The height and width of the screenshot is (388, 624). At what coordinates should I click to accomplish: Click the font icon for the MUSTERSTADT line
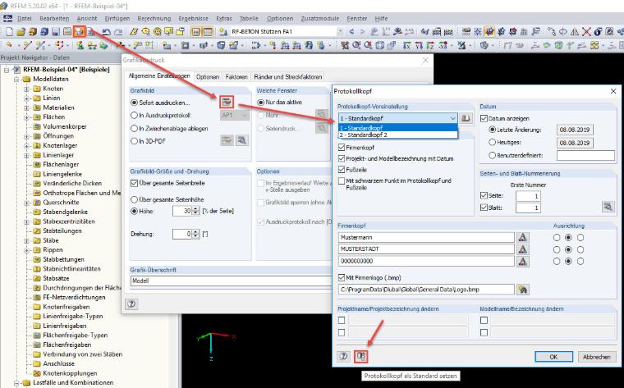pos(522,249)
